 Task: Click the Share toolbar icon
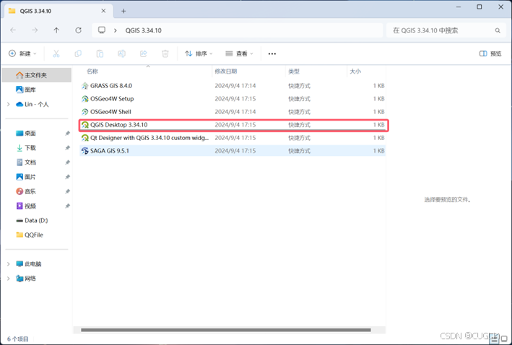click(144, 53)
